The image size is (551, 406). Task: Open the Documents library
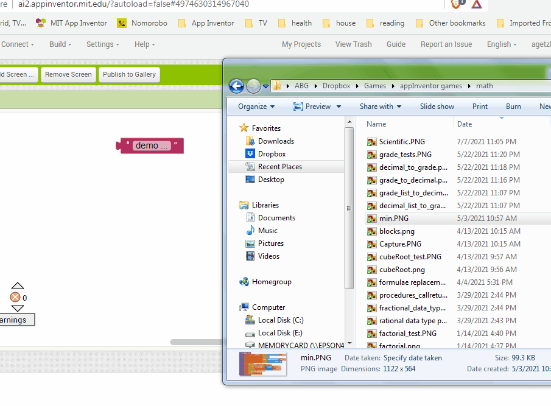[276, 218]
